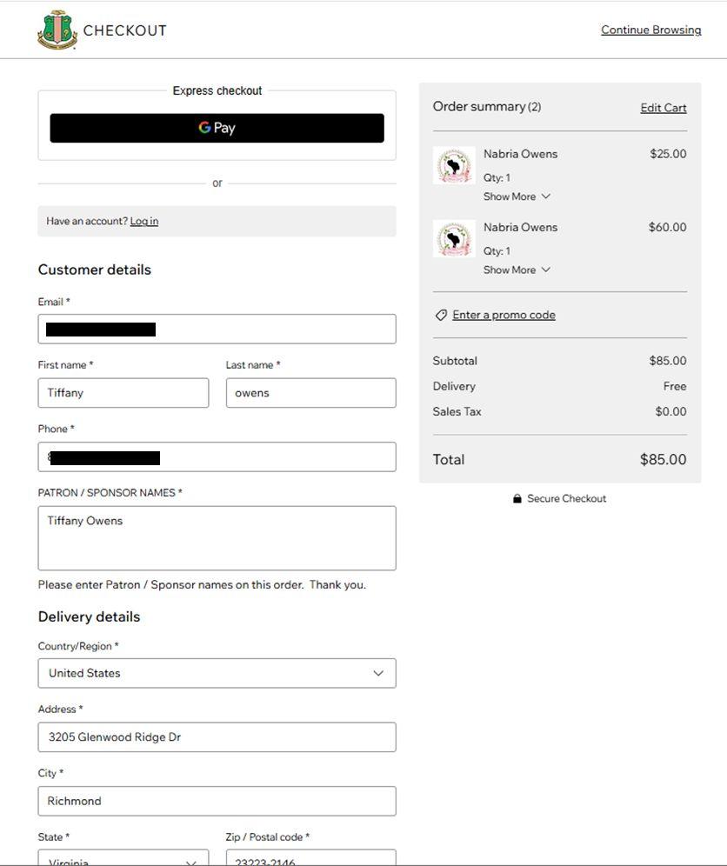Click first Nabria Owens product thumbnail
The height and width of the screenshot is (866, 727).
(453, 165)
